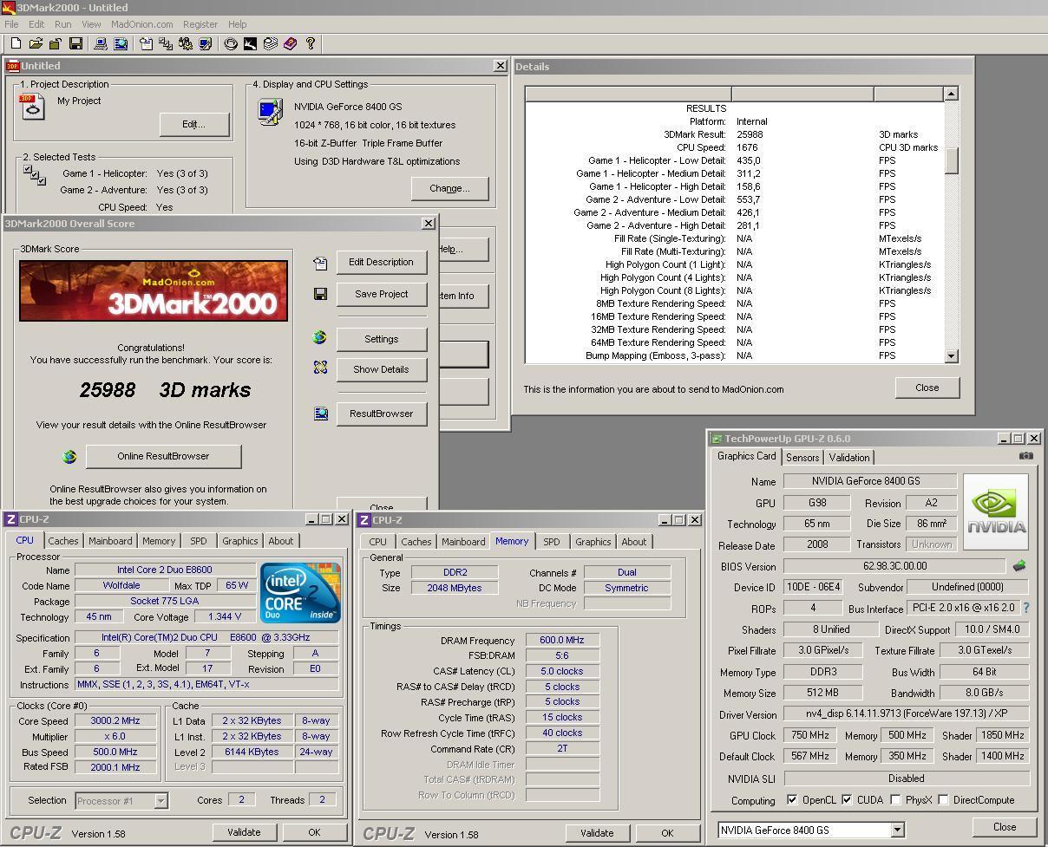This screenshot has width=1048, height=847.
Task: Click Close button in Details window
Action: coord(927,388)
